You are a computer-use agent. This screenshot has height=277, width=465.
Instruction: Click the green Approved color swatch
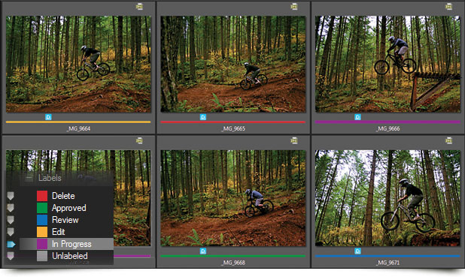[x=42, y=208]
